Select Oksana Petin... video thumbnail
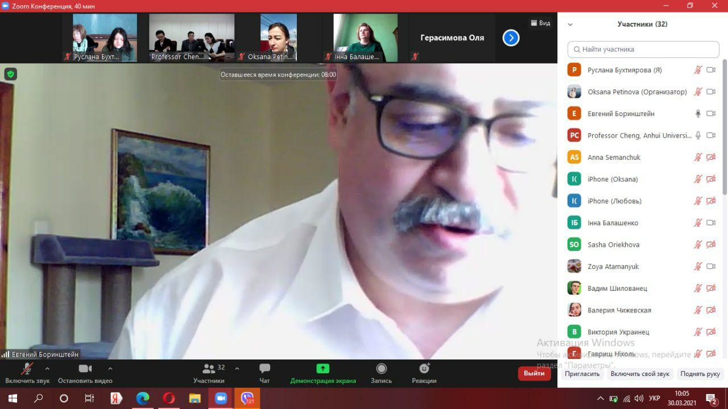The width and height of the screenshot is (728, 409). coord(278,38)
